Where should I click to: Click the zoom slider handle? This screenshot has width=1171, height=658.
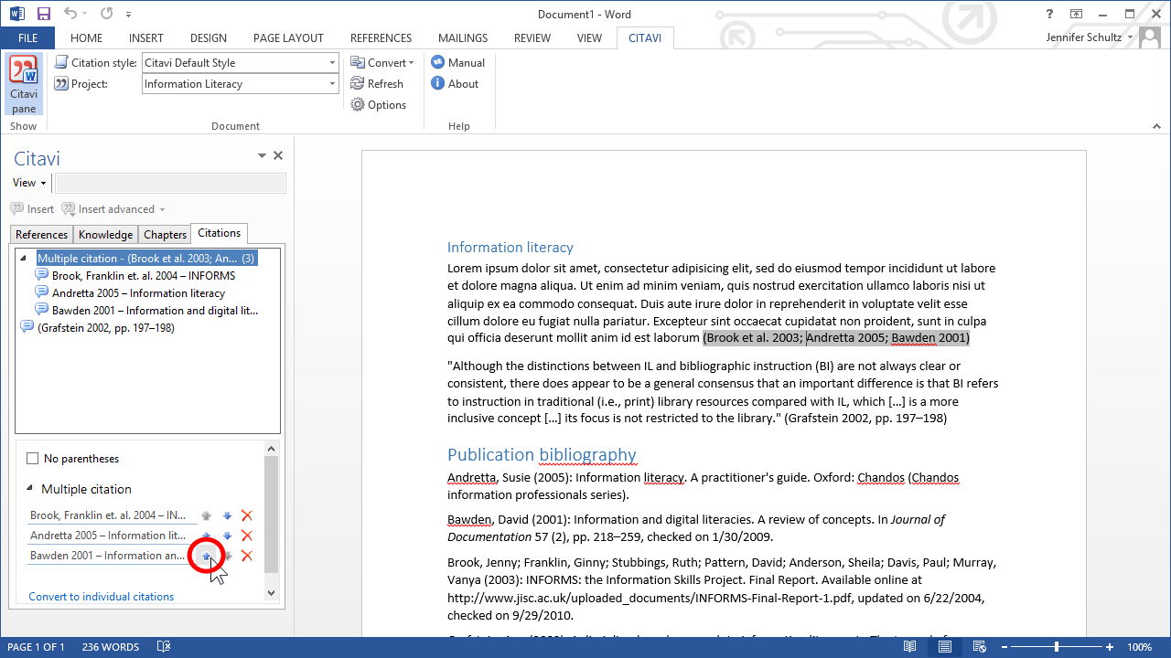[1057, 647]
